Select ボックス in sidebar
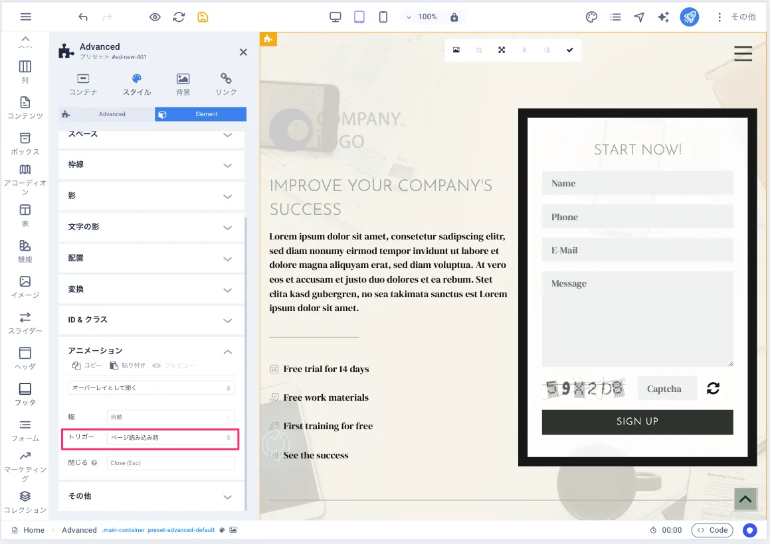This screenshot has width=770, height=544. pyautogui.click(x=25, y=144)
